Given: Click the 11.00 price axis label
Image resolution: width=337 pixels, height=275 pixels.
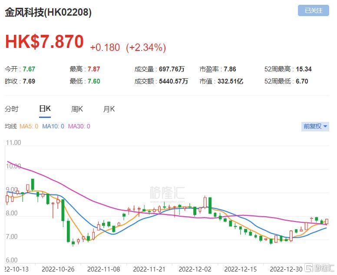Looking at the screenshot, I should pyautogui.click(x=13, y=143).
